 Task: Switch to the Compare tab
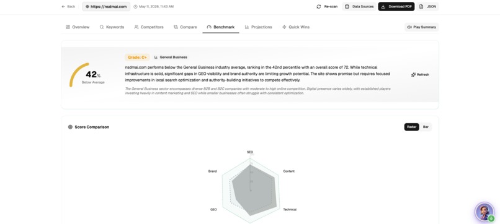(185, 27)
